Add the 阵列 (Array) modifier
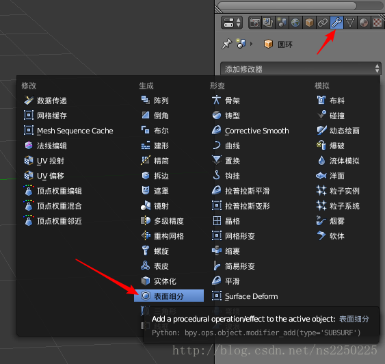Screen dimensions: 385x364 click(155, 101)
